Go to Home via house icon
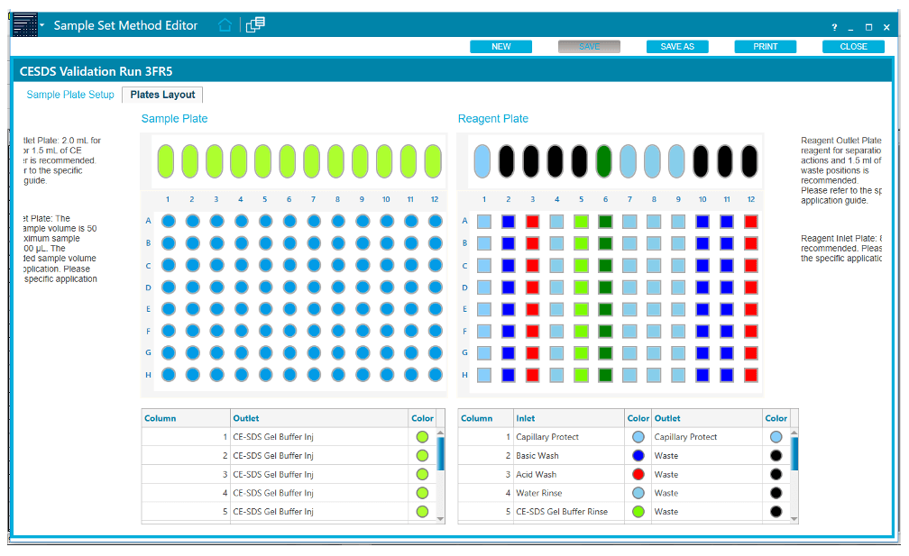909x556 pixels. point(225,25)
